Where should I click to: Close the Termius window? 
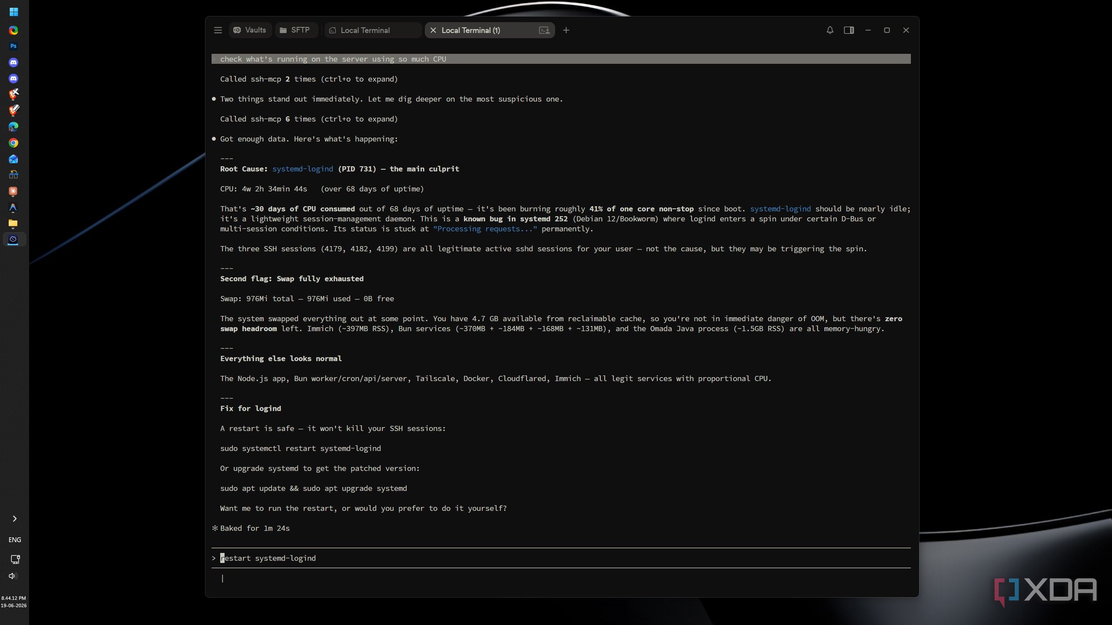click(906, 30)
